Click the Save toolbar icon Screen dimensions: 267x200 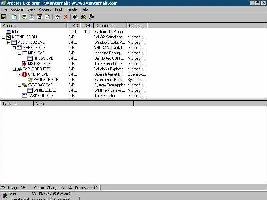(4, 17)
